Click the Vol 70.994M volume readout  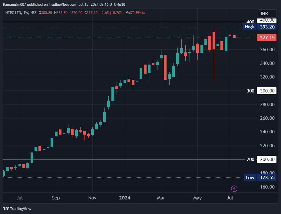(135, 13)
